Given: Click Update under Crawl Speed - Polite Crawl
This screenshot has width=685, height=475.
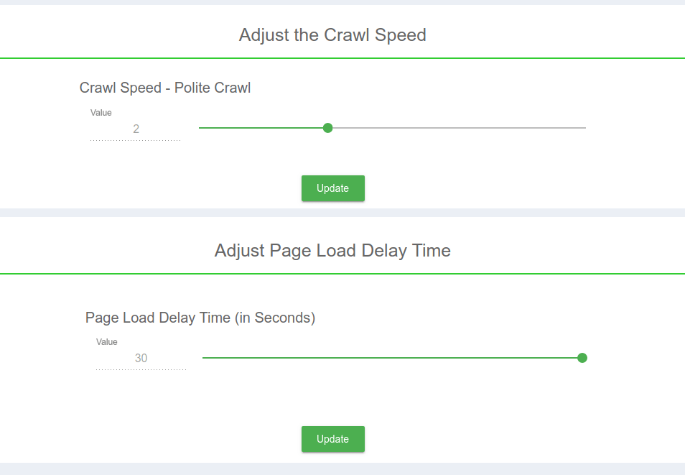Looking at the screenshot, I should pyautogui.click(x=332, y=188).
